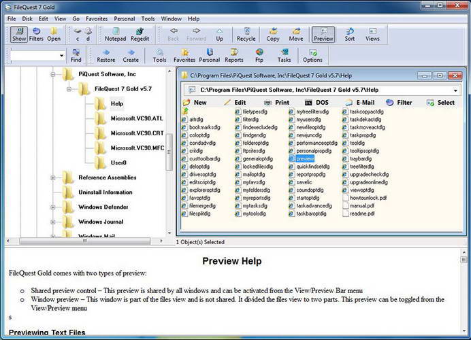Expand the Reference Assemblies node

point(53,177)
